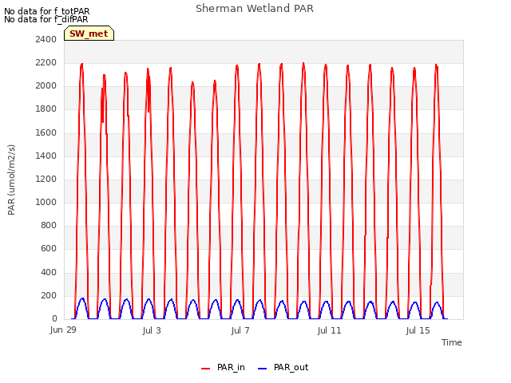
Task: Click the blue PAR_out legend swatch
Action: (262, 369)
